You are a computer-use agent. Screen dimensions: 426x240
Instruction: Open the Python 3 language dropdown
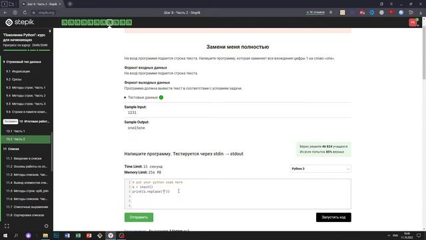point(321,169)
